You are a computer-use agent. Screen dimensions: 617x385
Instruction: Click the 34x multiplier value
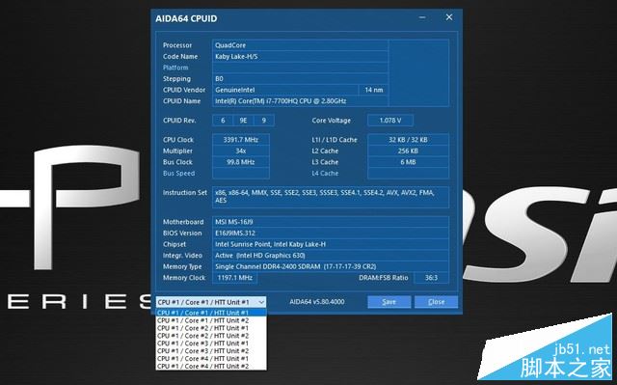tap(241, 151)
